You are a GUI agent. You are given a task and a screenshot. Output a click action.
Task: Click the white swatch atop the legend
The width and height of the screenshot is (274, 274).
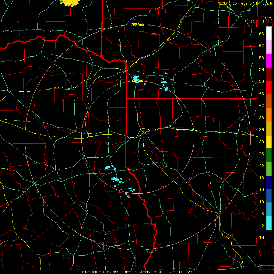click(x=269, y=33)
